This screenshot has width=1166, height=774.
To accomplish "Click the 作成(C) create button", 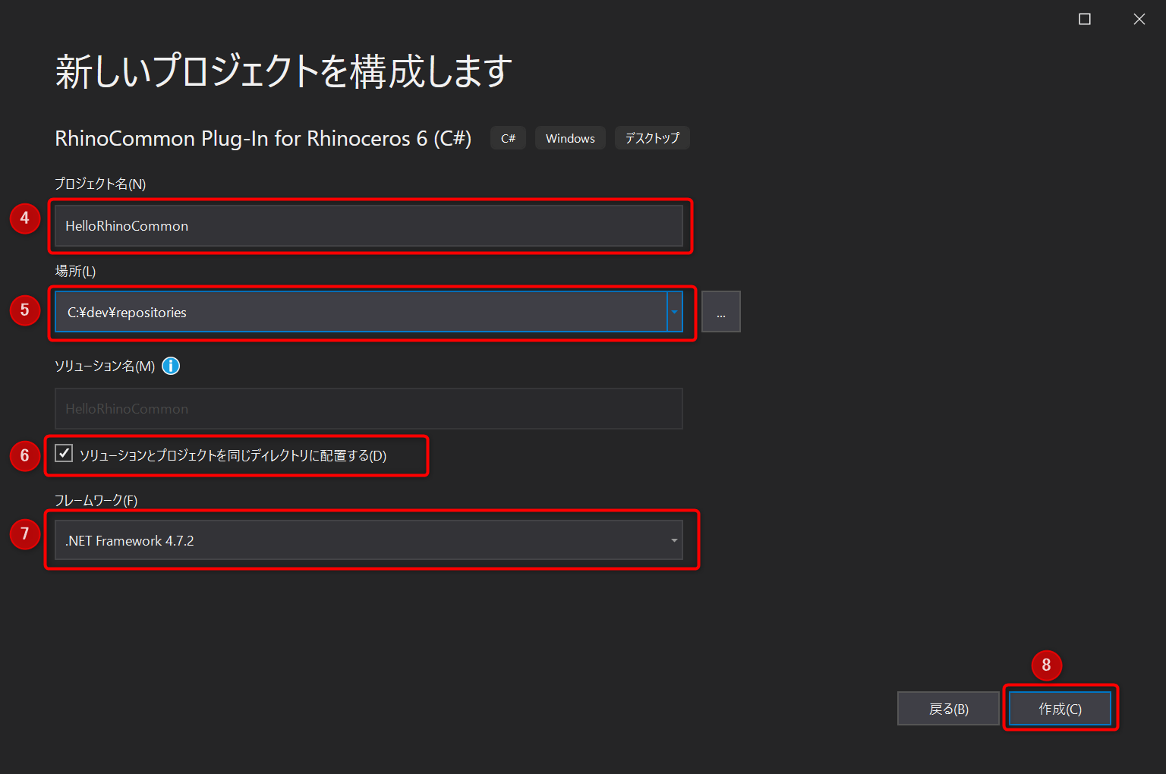I will click(x=1060, y=709).
